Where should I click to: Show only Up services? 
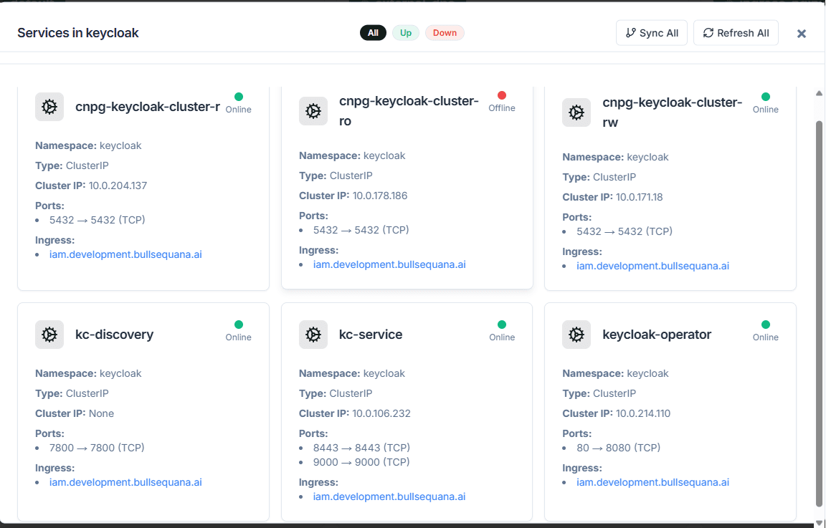pyautogui.click(x=406, y=33)
